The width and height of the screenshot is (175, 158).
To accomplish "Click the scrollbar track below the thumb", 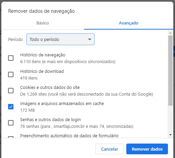I will tap(170, 119).
